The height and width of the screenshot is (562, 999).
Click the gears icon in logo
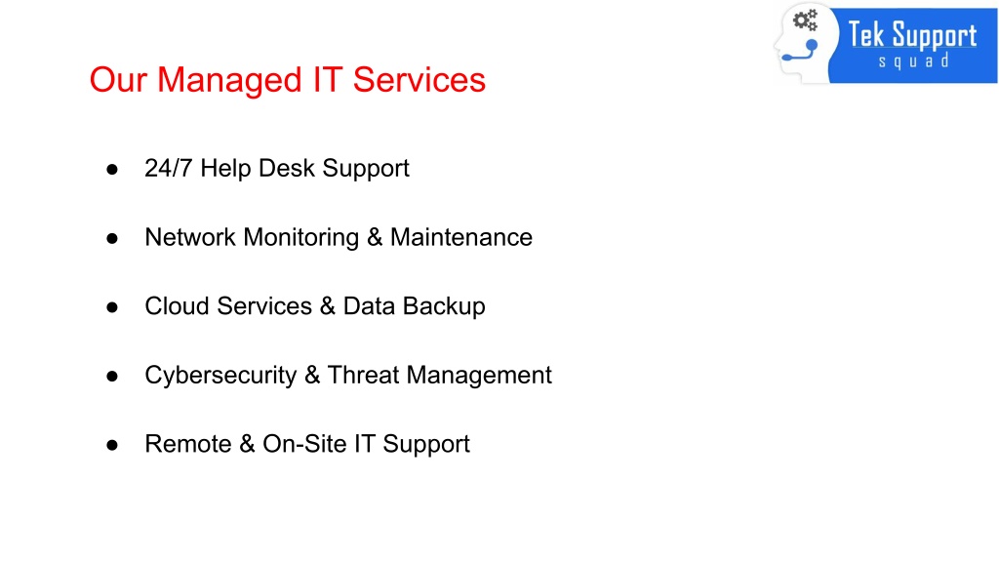805,20
